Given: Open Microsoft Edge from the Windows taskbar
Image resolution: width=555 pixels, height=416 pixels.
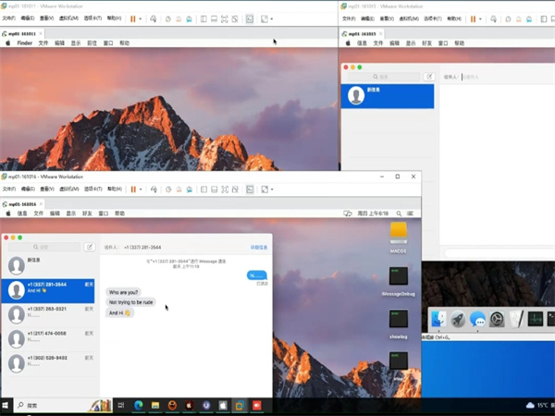Looking at the screenshot, I should (x=139, y=405).
